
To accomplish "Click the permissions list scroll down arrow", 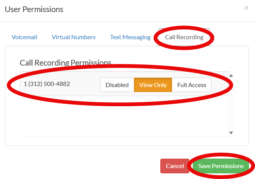I will (231, 133).
